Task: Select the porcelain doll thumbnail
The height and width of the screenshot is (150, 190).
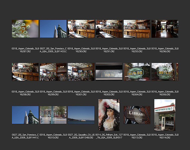Action: click(x=109, y=115)
